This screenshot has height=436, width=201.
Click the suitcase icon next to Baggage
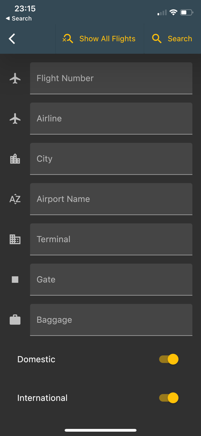[x=15, y=320]
